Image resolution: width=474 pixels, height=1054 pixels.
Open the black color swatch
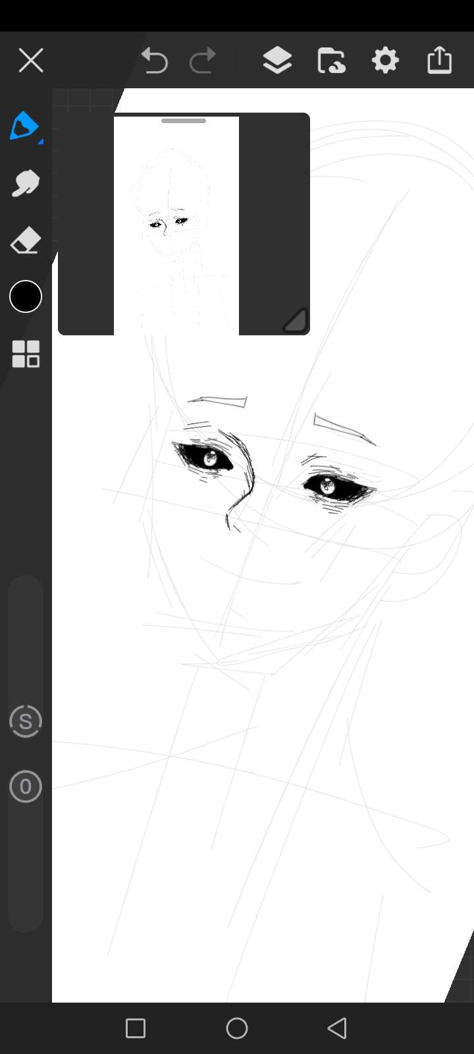click(x=26, y=297)
